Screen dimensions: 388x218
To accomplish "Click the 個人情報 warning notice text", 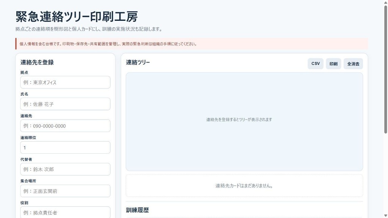I will 108,44.
